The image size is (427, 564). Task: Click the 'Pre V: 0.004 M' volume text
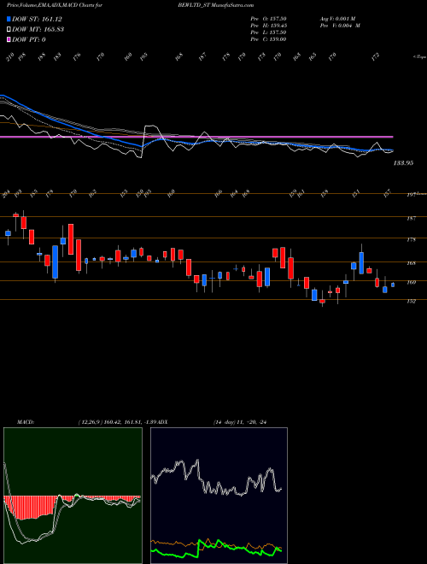point(339,26)
